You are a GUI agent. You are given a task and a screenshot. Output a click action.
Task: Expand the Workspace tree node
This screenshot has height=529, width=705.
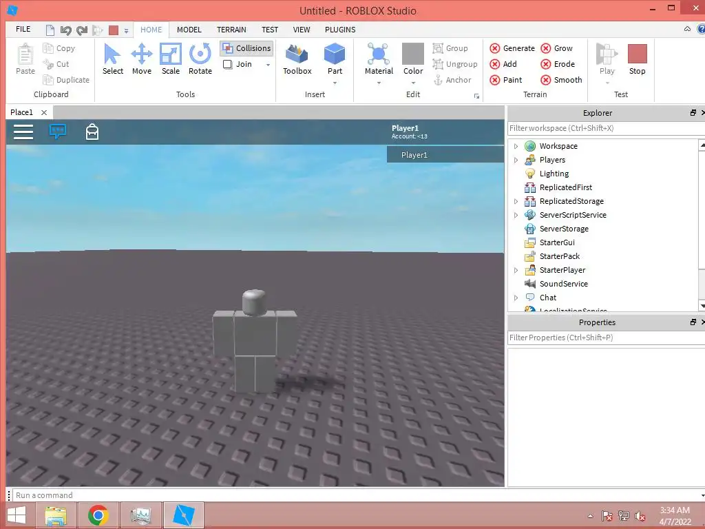516,146
